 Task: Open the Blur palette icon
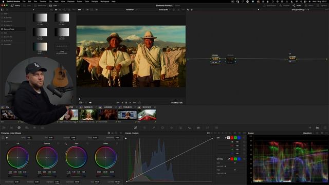coord(190,127)
